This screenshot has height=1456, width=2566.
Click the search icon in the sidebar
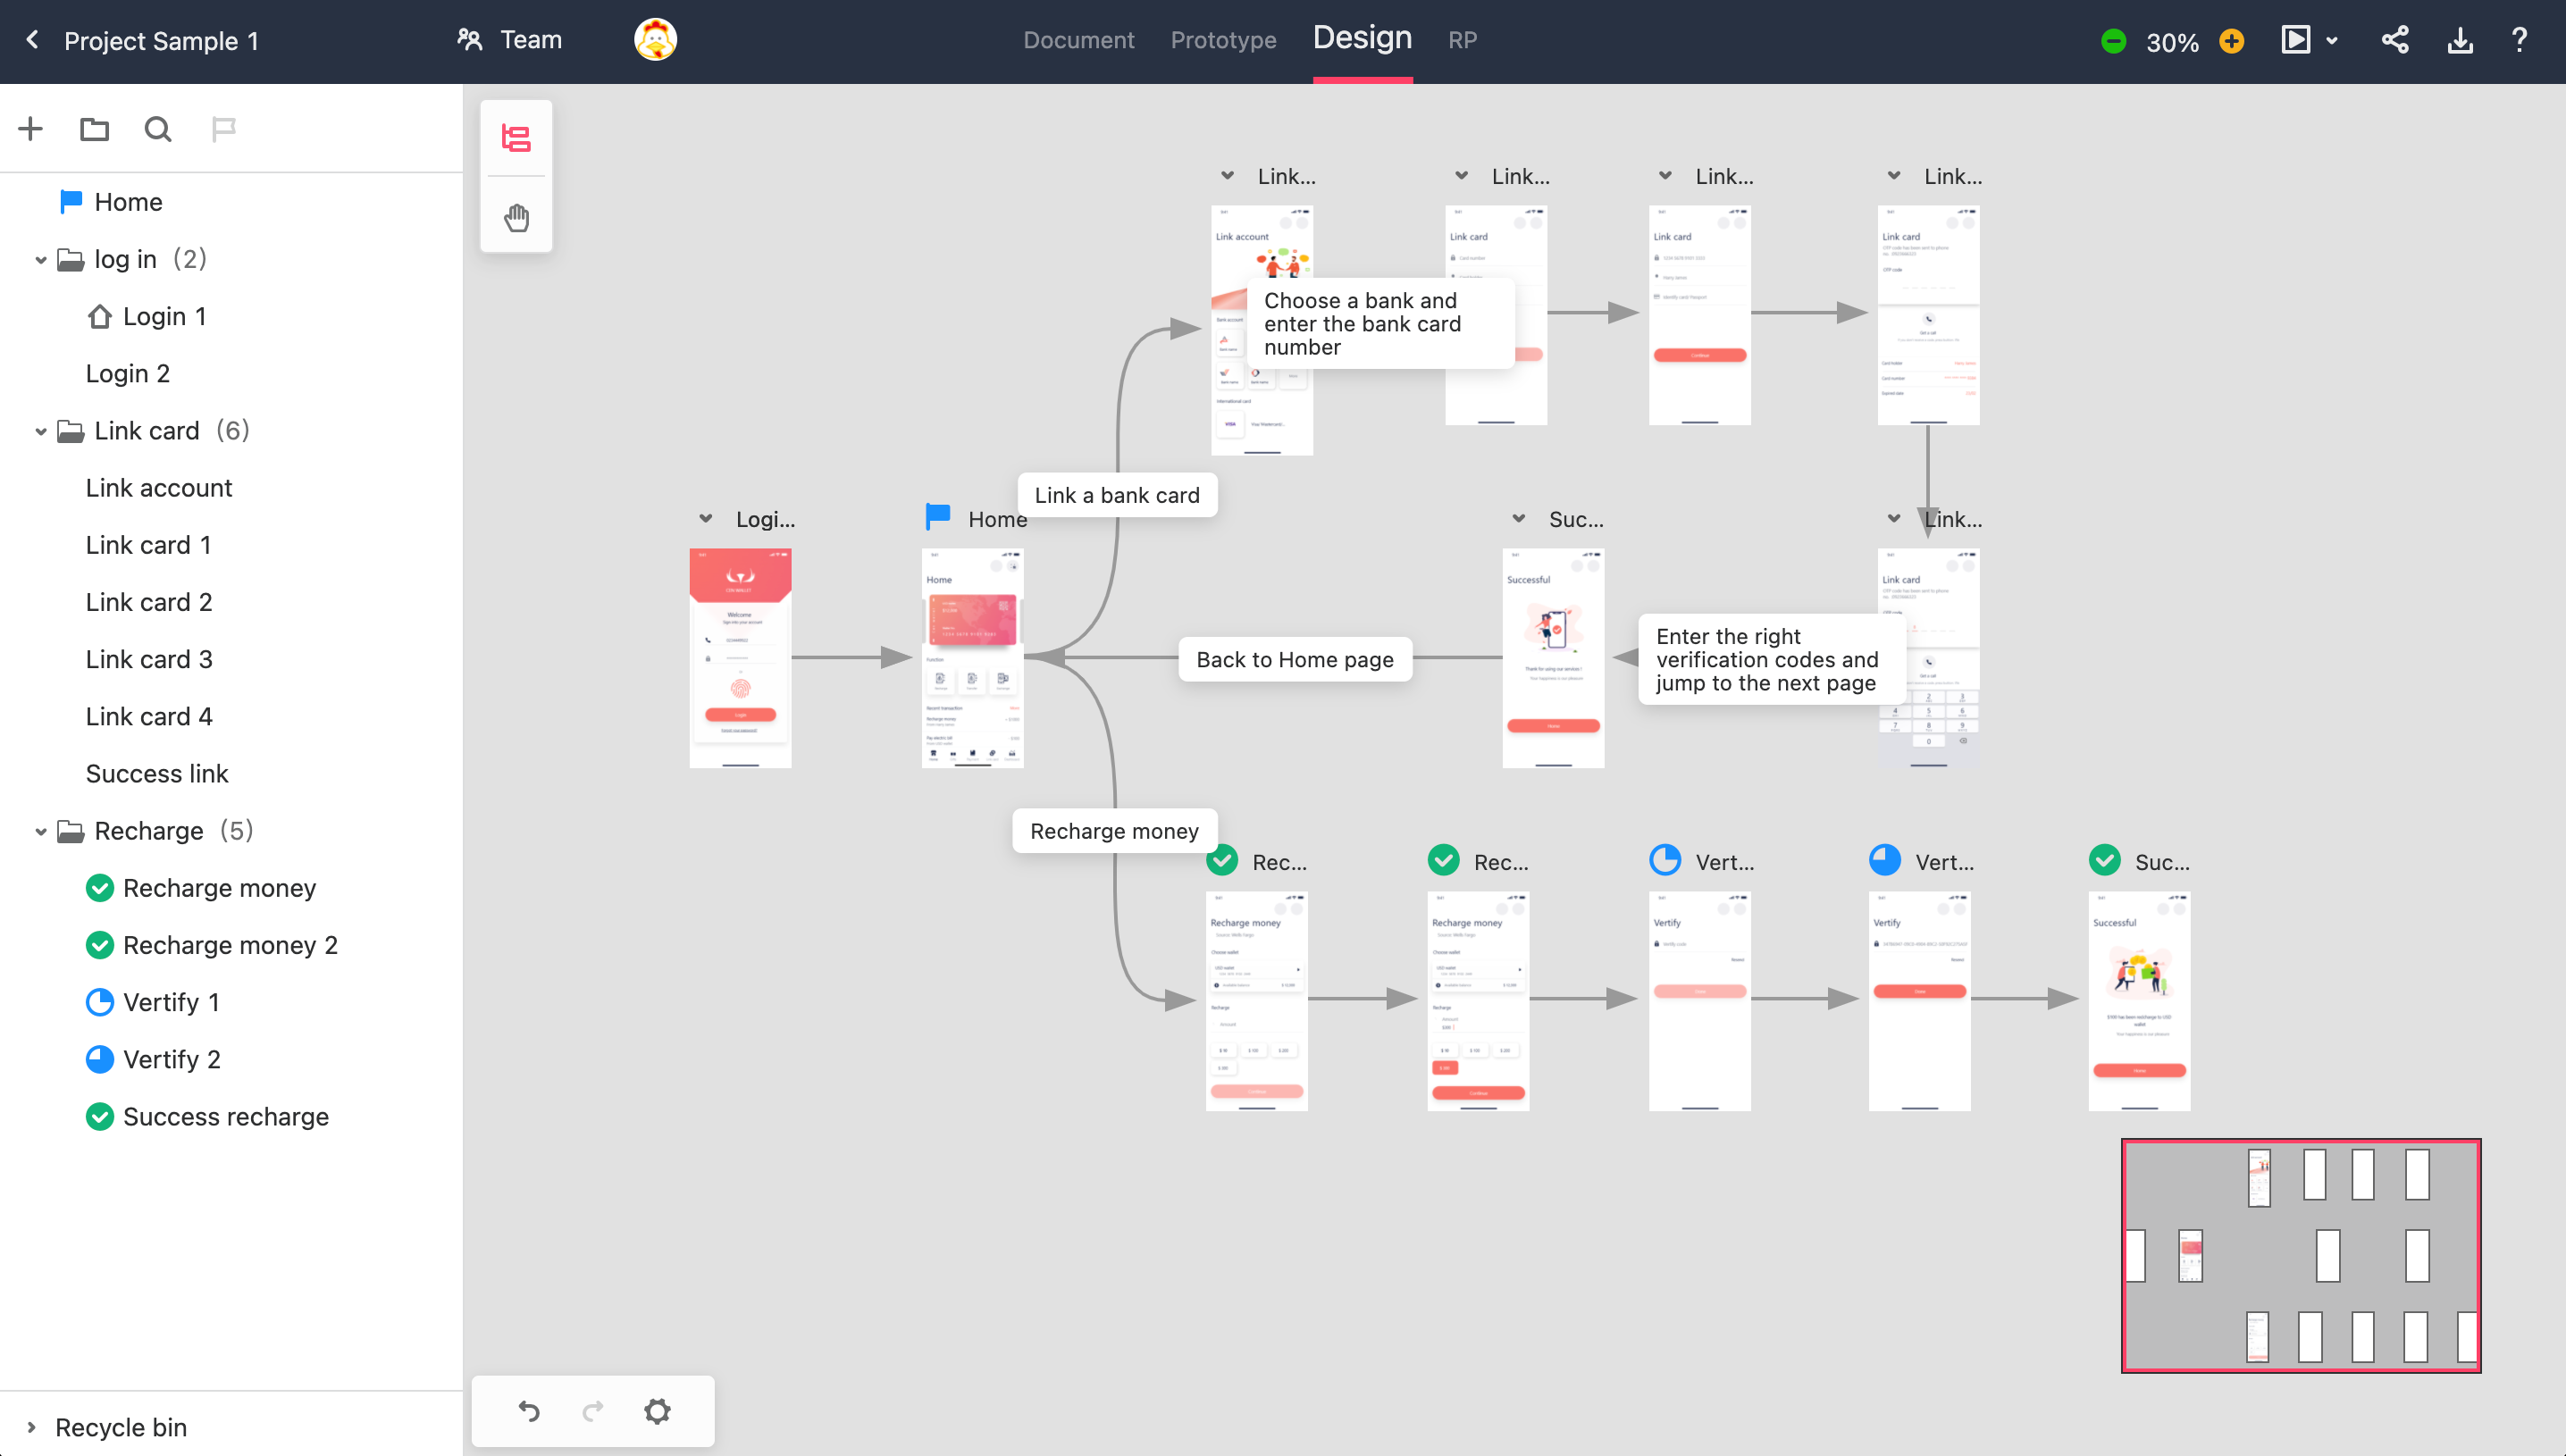[x=157, y=129]
